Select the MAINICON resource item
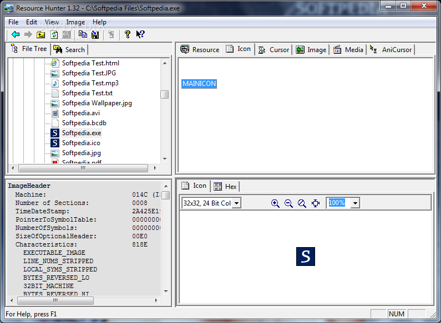Viewport: 441px width, 323px height. tap(199, 84)
